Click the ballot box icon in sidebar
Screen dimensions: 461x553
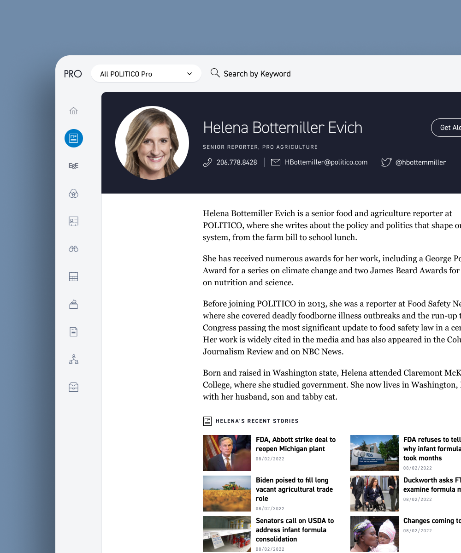(73, 304)
